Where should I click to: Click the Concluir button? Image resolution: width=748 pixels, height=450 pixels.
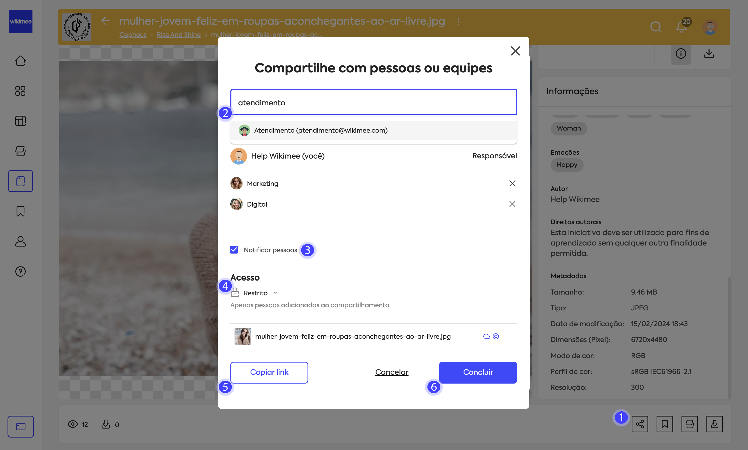[x=478, y=372]
